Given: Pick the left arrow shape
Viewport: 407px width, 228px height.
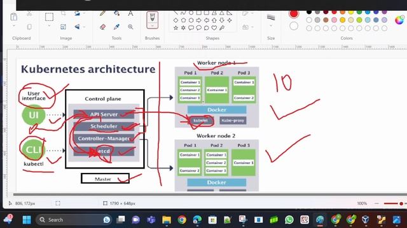Looking at the screenshot, I should pos(207,20).
